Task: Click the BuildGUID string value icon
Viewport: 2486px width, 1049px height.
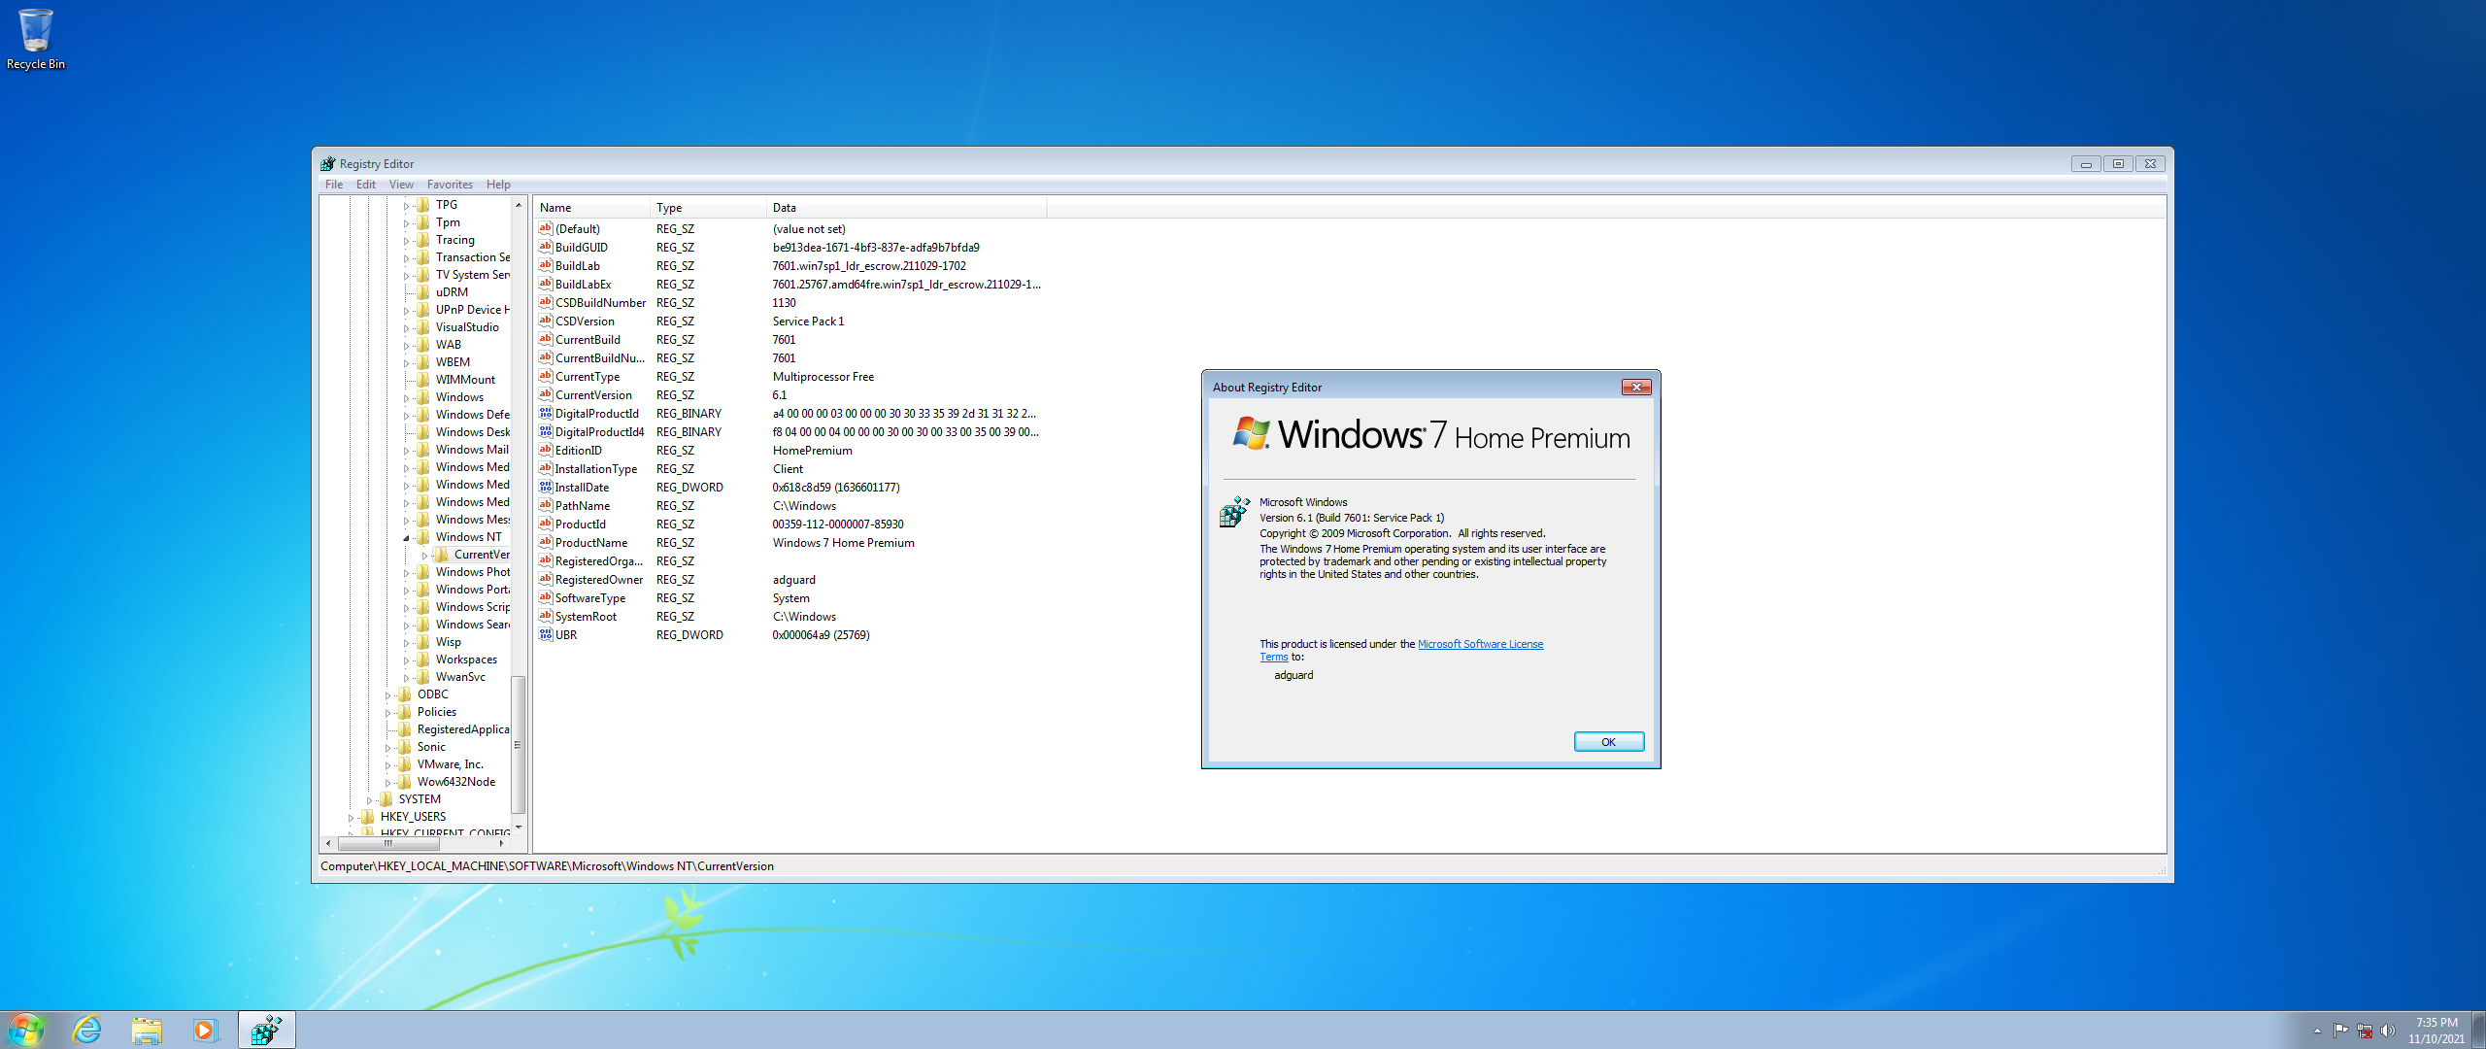Action: click(546, 247)
